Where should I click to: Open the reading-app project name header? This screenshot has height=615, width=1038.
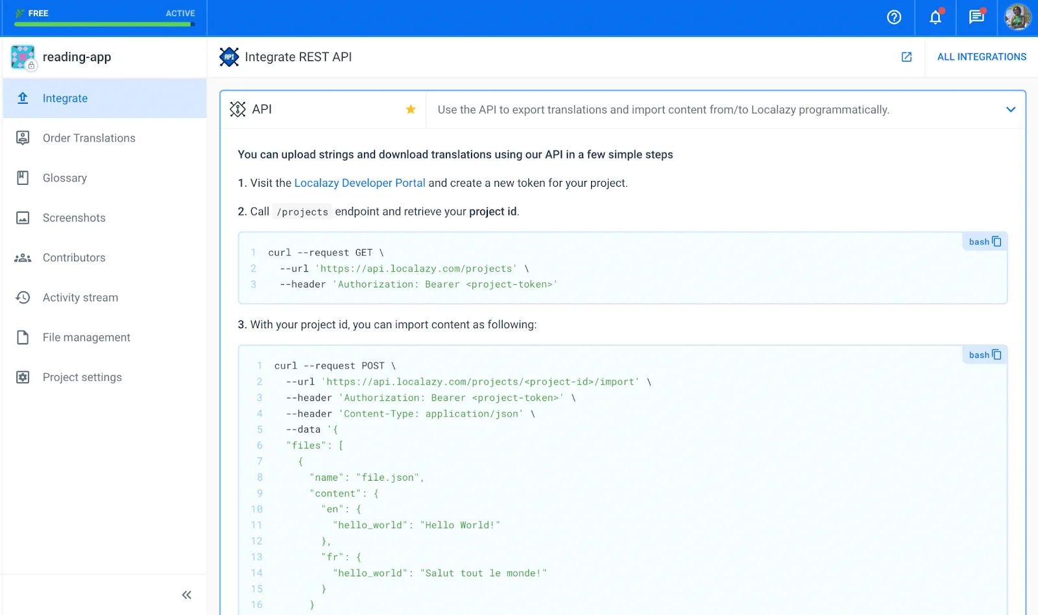[77, 57]
